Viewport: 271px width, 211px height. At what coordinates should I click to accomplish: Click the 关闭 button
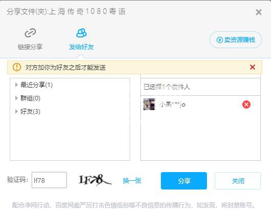(238, 181)
